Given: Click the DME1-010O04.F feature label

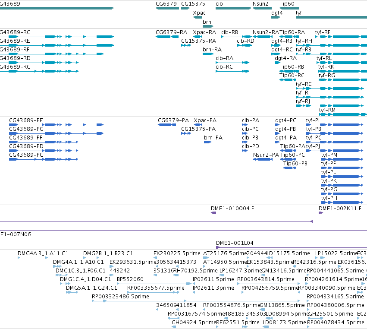Looking at the screenshot, I should tap(232, 209).
